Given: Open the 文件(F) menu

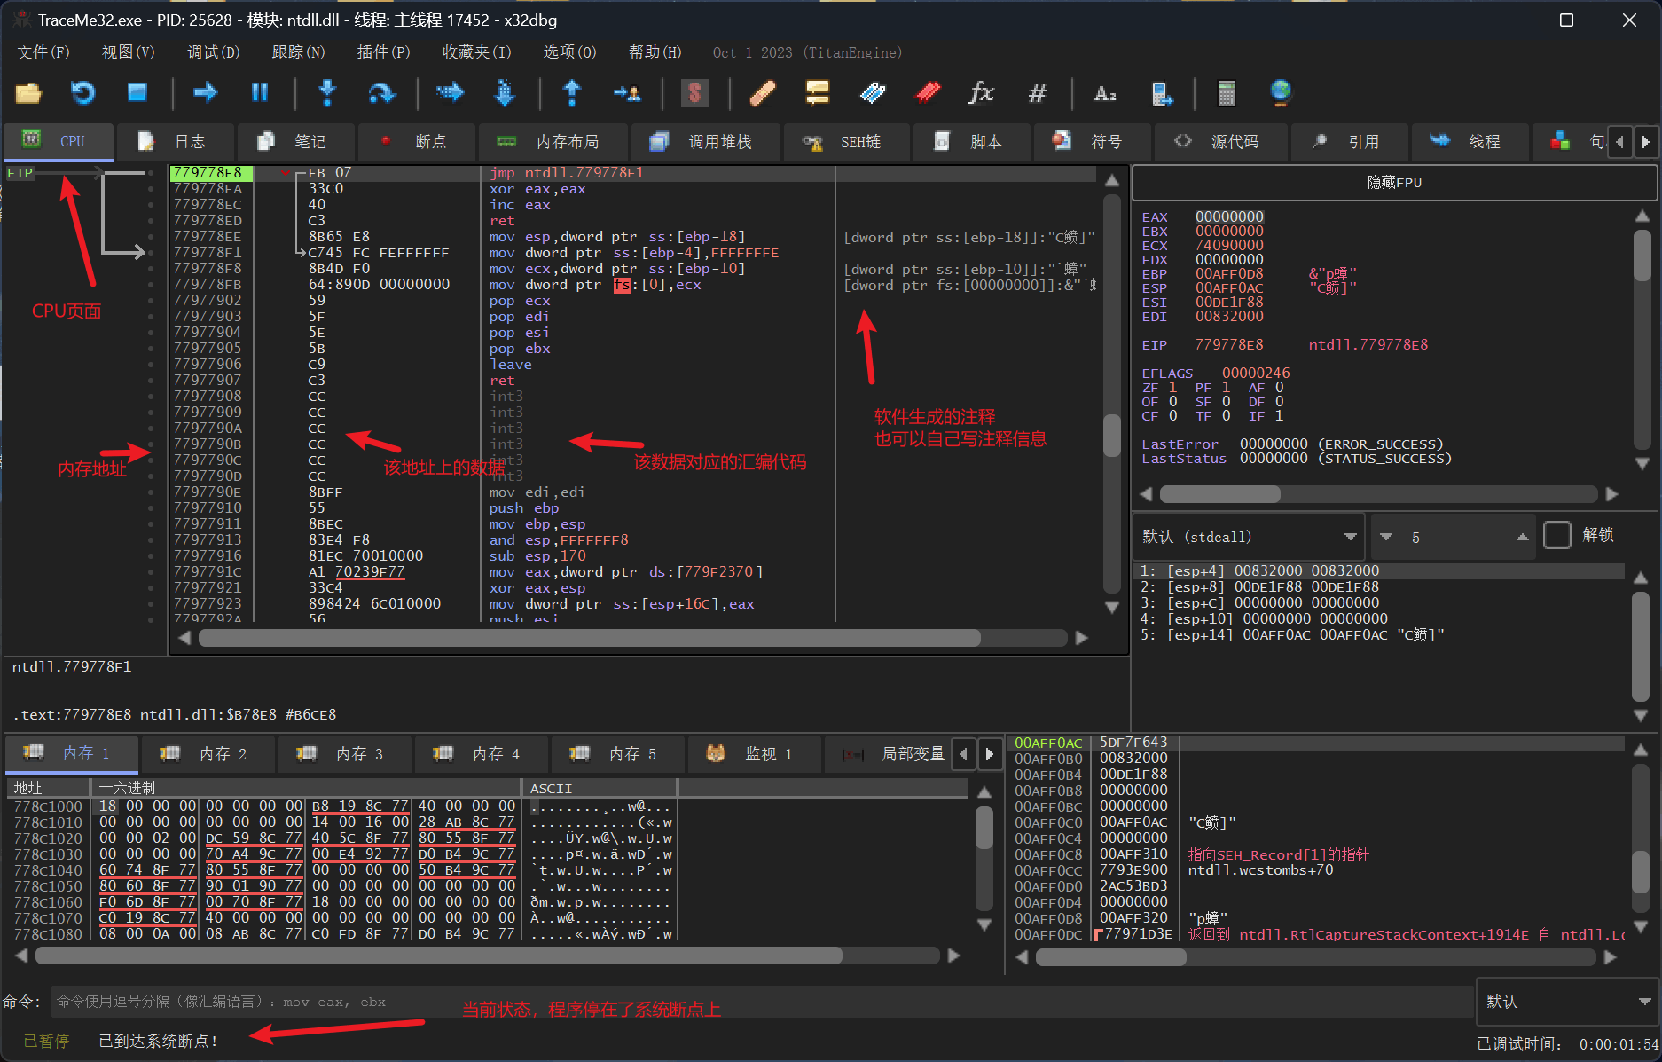Looking at the screenshot, I should pos(43,52).
